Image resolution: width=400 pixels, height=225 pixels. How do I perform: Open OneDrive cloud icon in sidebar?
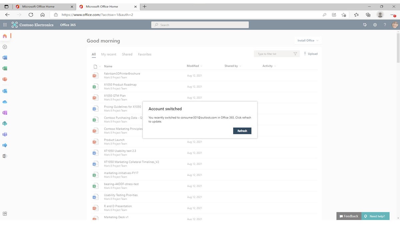[x=5, y=102]
